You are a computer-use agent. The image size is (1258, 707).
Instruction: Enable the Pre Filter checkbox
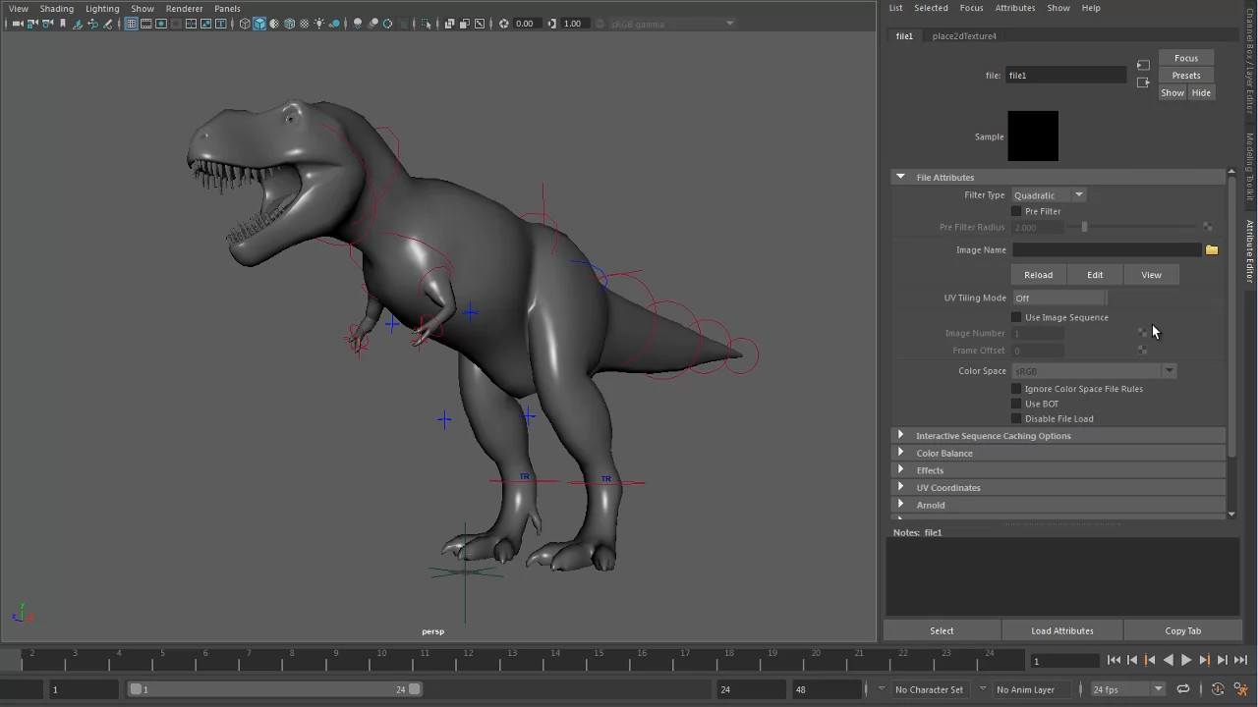click(1016, 211)
